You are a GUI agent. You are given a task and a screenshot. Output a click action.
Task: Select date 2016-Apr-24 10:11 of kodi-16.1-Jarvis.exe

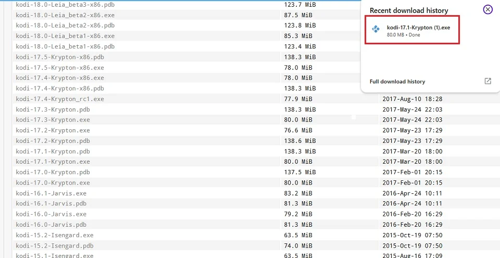tap(413, 193)
